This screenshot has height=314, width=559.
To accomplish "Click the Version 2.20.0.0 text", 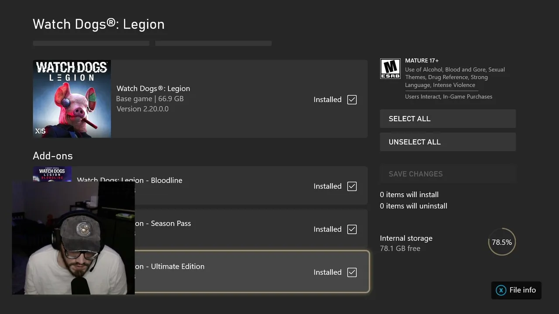I will click(x=142, y=109).
